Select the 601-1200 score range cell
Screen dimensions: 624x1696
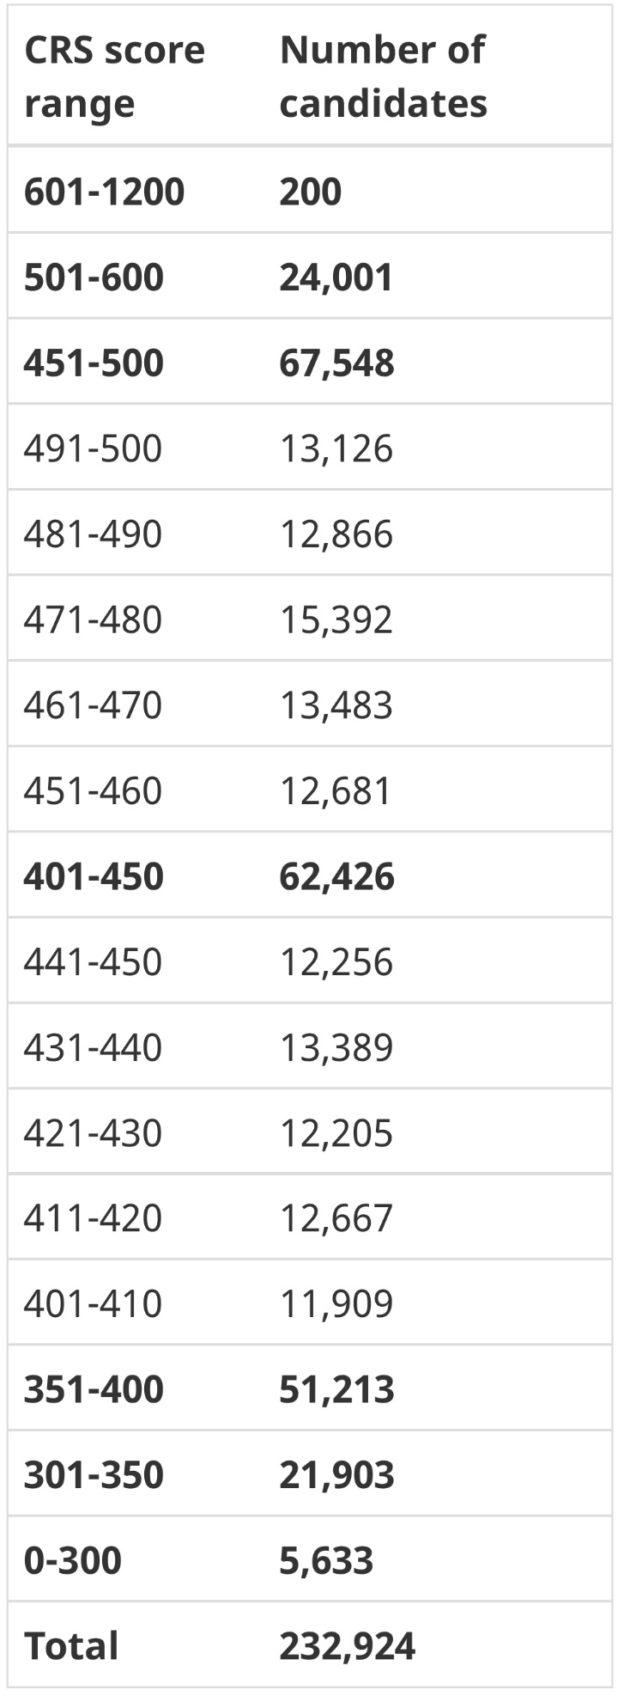coord(104,191)
